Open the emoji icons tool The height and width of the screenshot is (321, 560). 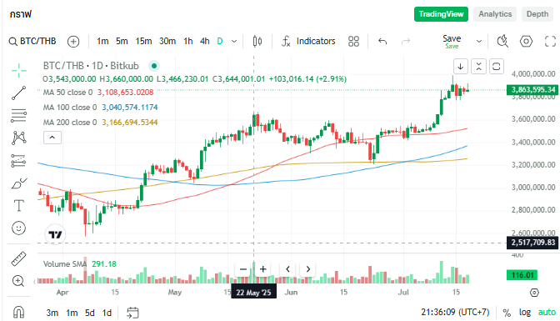[18, 228]
